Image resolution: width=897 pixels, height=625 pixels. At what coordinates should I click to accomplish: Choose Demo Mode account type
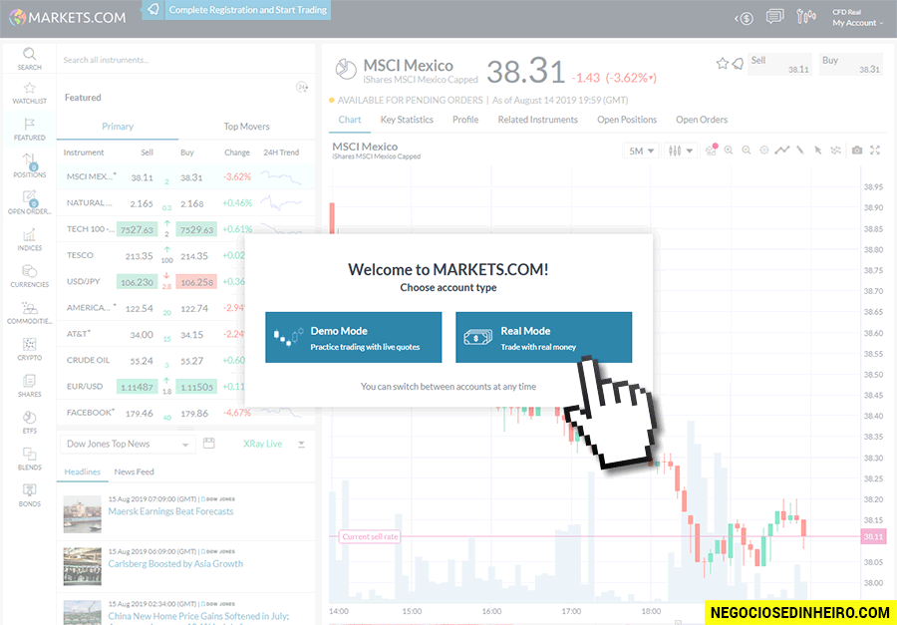354,337
